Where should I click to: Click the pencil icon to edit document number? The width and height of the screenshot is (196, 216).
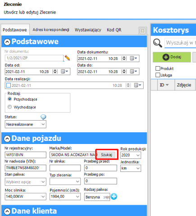point(67,58)
